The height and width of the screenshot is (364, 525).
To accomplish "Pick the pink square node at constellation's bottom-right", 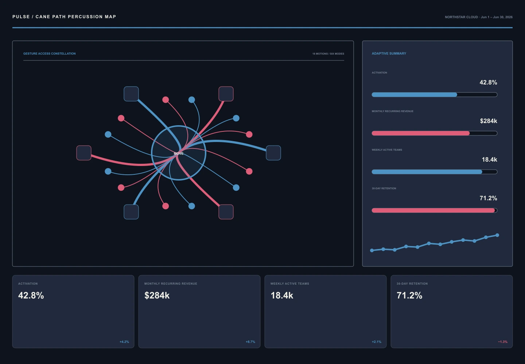I will pyautogui.click(x=226, y=212).
